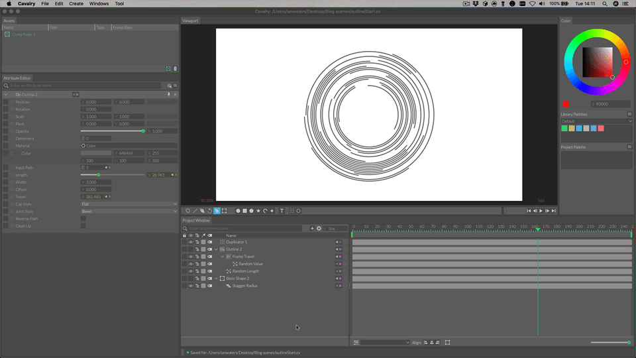Open Attribute Editor hamburger options menu

pos(175,86)
